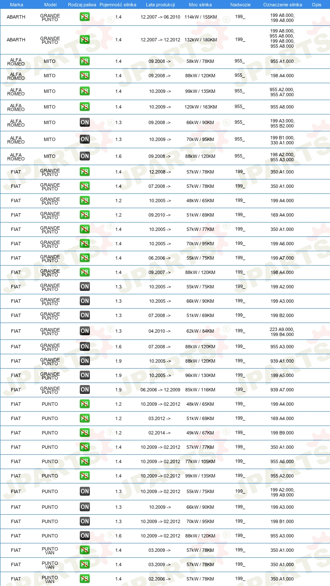
Task: Click petrol icon in Abarth 155KM row
Action: (85, 17)
